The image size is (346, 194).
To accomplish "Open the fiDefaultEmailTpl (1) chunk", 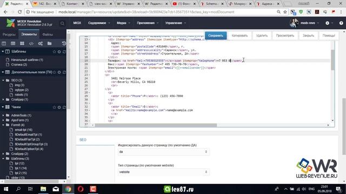I will coord(28,135).
